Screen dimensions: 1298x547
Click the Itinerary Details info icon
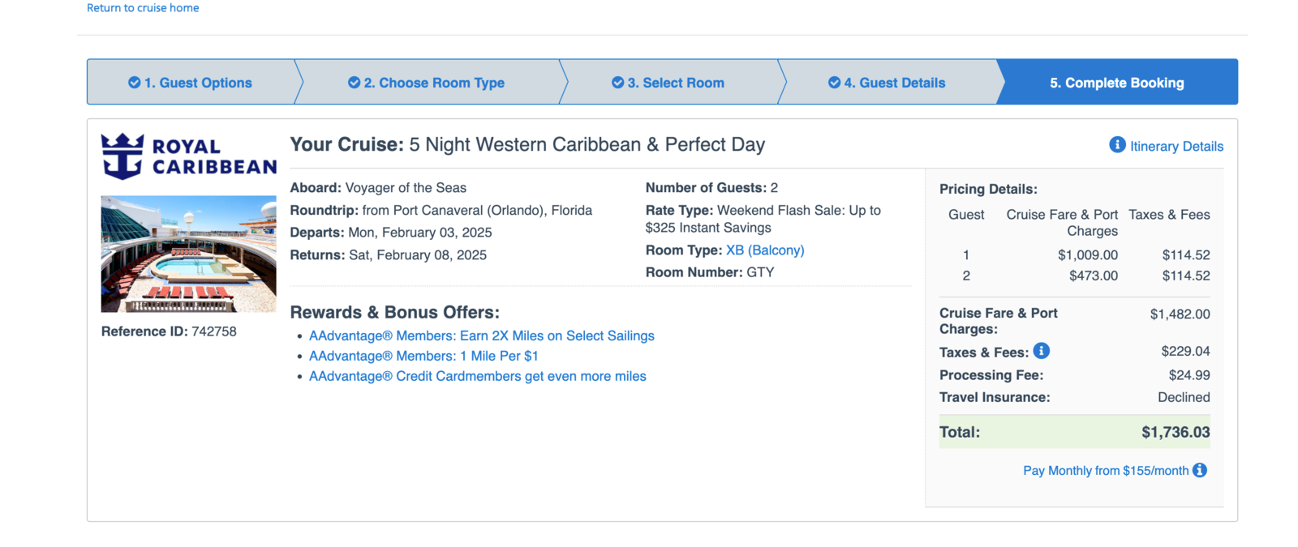point(1117,145)
